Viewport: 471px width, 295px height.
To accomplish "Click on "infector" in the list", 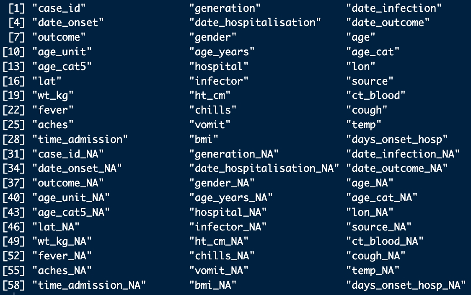I will click(x=219, y=81).
